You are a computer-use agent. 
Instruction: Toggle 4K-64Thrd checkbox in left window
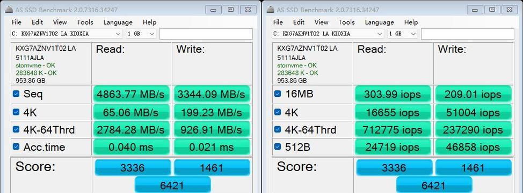pos(16,129)
